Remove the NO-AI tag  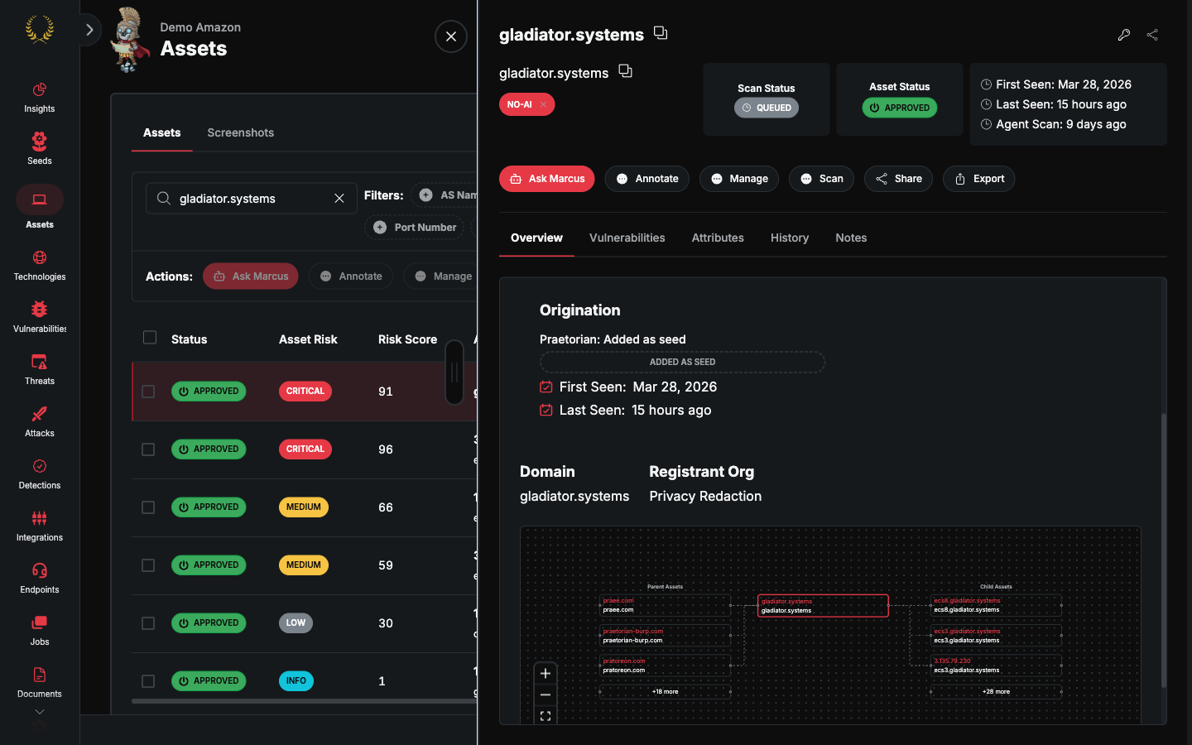point(543,104)
